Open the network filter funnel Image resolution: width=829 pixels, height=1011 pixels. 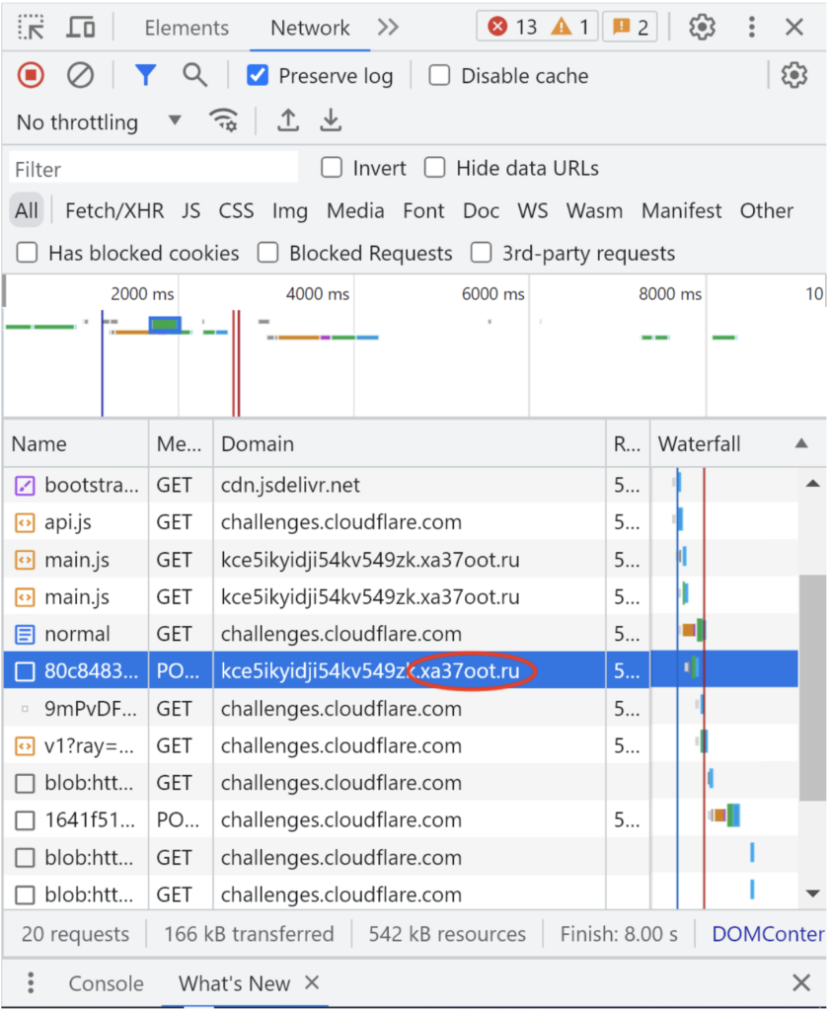click(x=145, y=75)
